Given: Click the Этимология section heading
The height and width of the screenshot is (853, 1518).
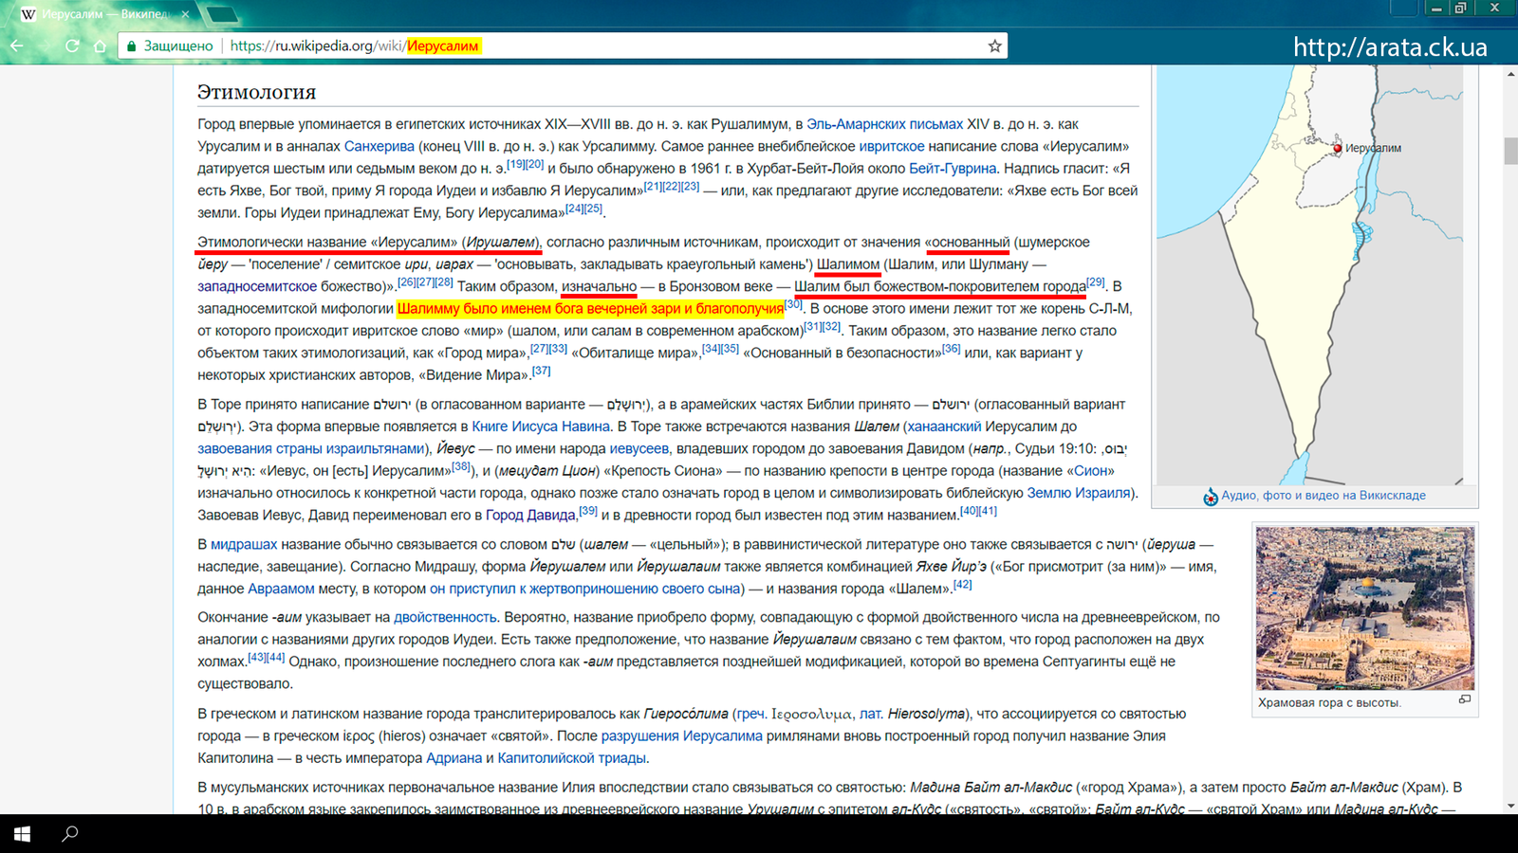Looking at the screenshot, I should (256, 92).
